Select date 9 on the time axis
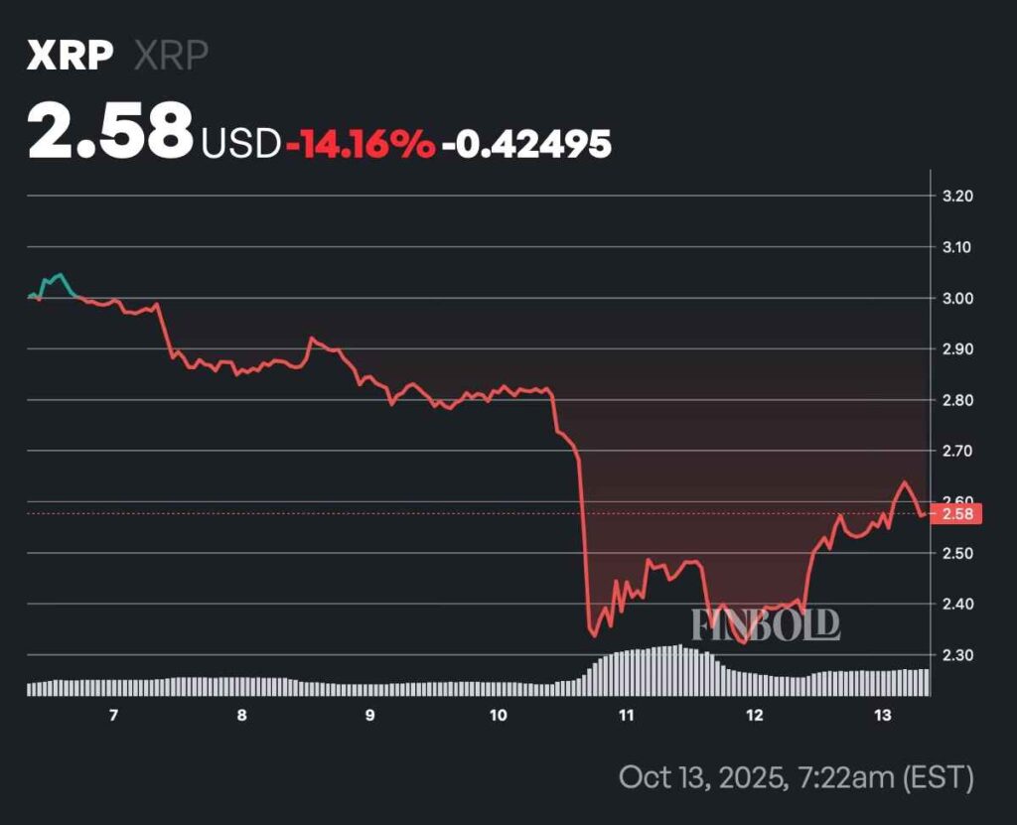The width and height of the screenshot is (1017, 825). [x=369, y=716]
